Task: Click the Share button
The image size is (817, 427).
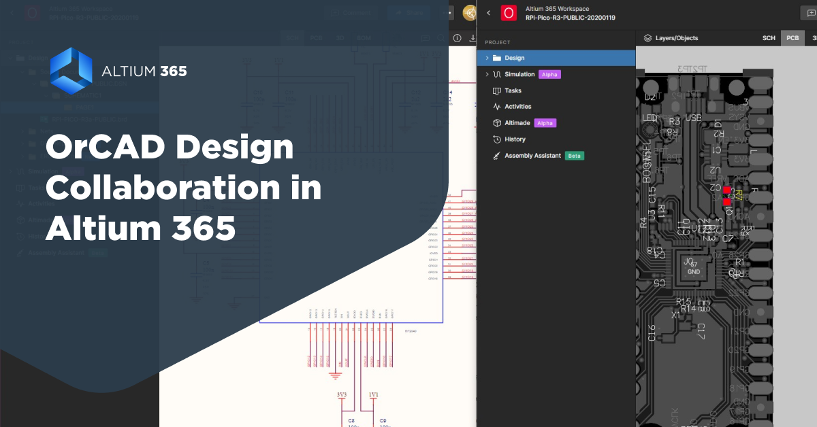Action: click(408, 13)
